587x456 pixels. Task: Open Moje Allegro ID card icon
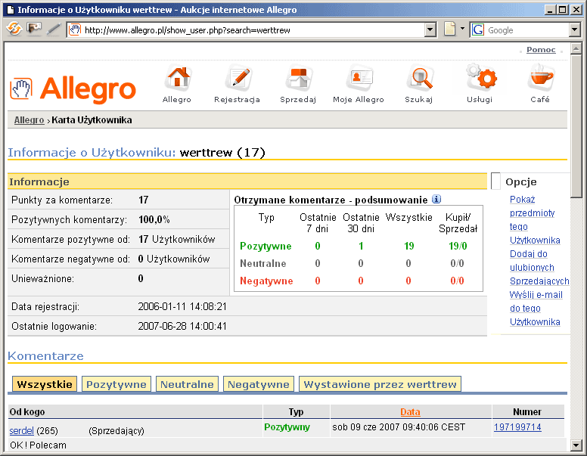[359, 78]
